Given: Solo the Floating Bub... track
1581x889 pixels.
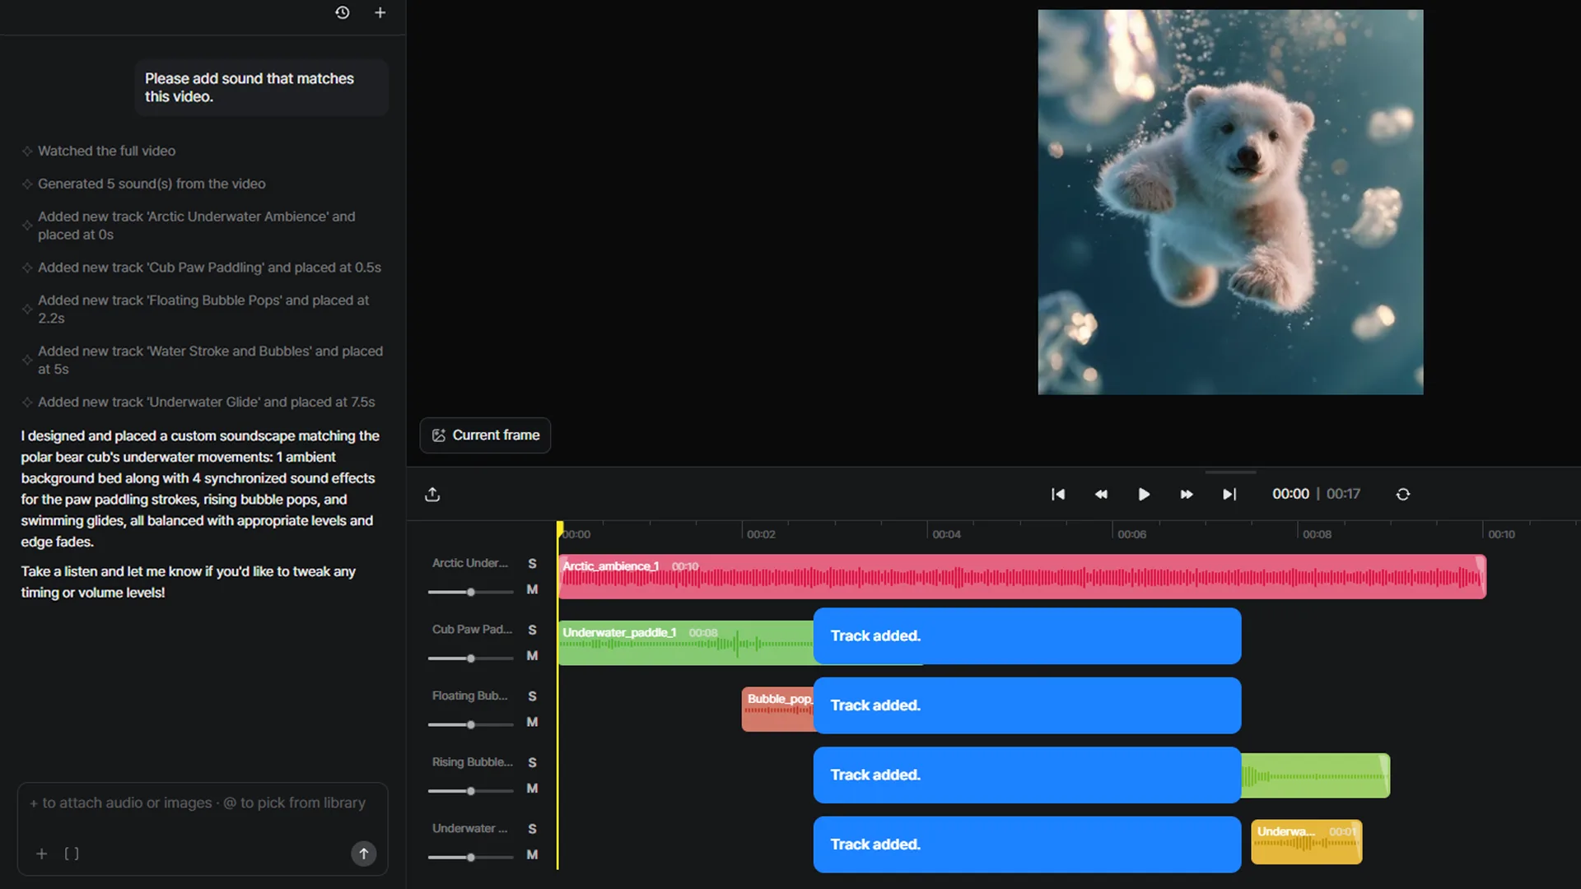Looking at the screenshot, I should pyautogui.click(x=532, y=696).
